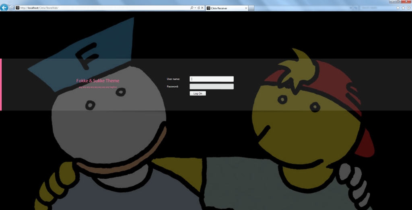
Task: Click the Log On button
Action: [198, 94]
